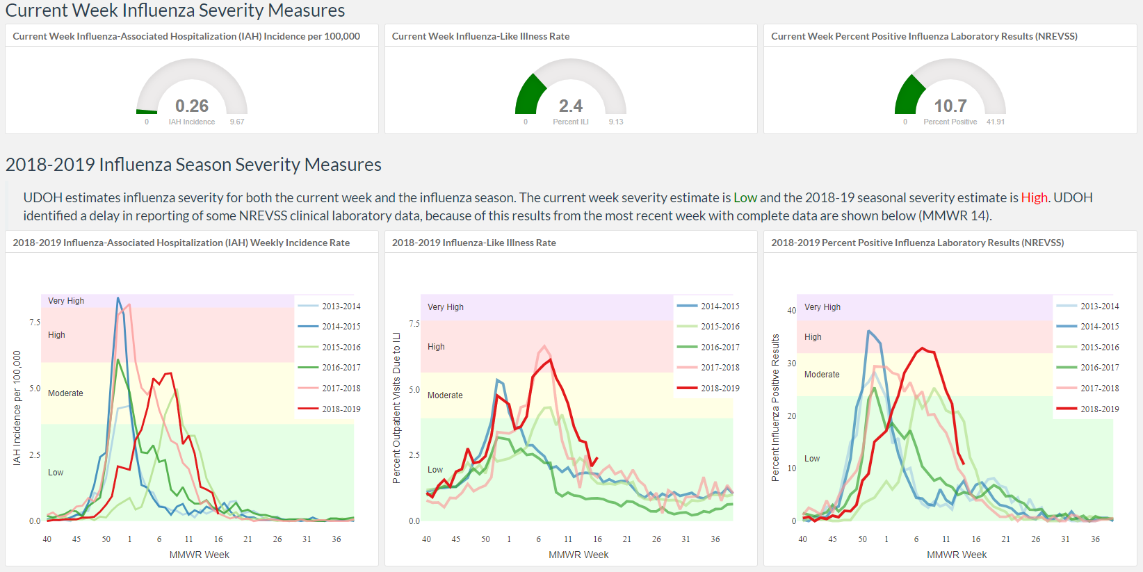Image resolution: width=1143 pixels, height=572 pixels.
Task: Hide 2016-2017 line in IAH Weekly Incidence legend
Action: pyautogui.click(x=330, y=368)
